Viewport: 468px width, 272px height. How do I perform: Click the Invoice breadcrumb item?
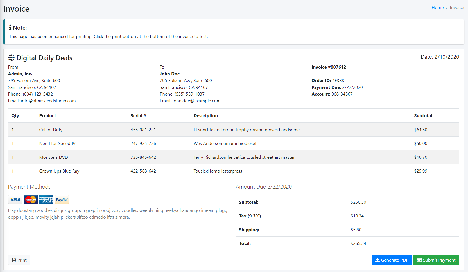click(457, 8)
